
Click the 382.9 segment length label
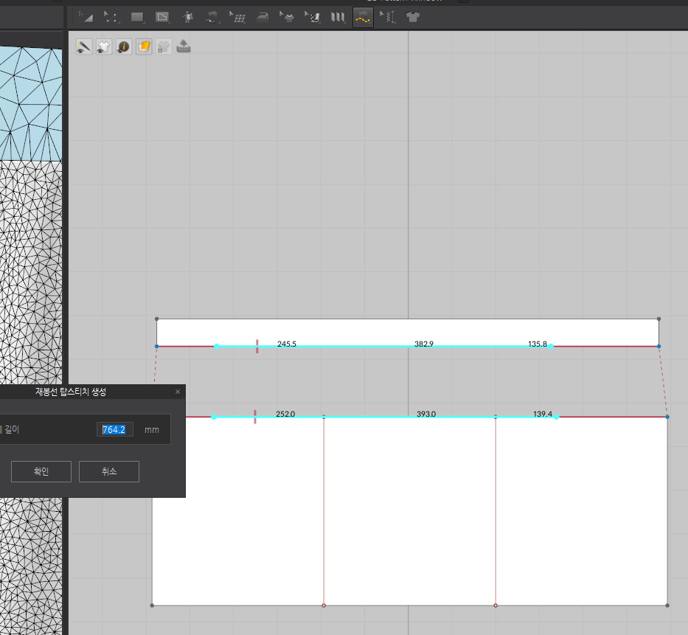pos(424,344)
